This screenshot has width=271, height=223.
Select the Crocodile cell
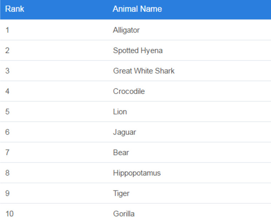click(x=129, y=91)
